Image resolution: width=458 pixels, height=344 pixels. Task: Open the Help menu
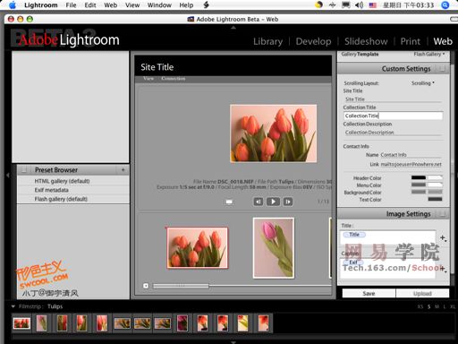click(x=186, y=5)
